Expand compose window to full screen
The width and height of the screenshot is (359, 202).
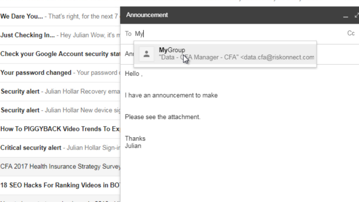(x=357, y=15)
